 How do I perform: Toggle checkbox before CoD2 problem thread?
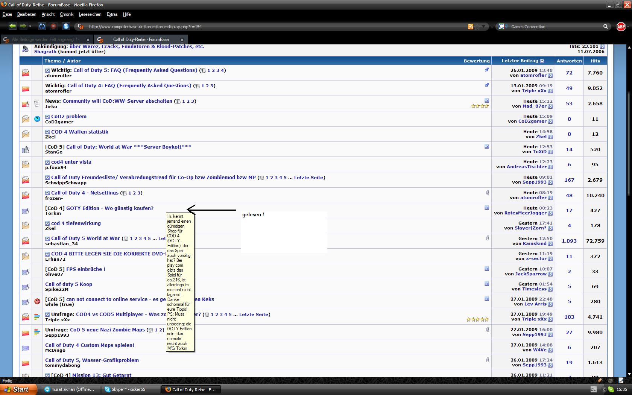click(47, 117)
